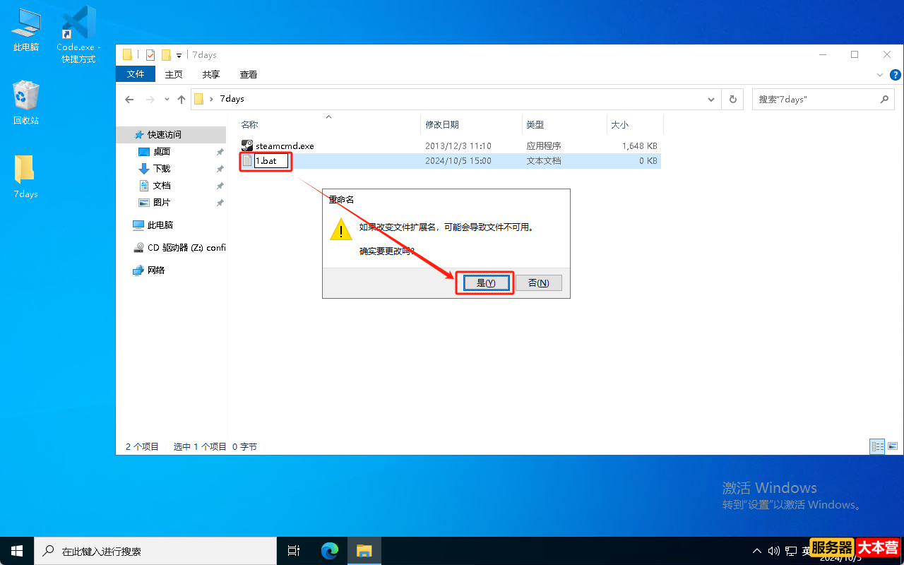Select steamcmd.exe file icon
Viewport: 904px width, 565px height.
click(x=247, y=145)
